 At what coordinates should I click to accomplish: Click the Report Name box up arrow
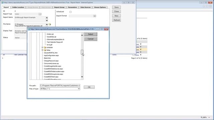coord(47,18)
